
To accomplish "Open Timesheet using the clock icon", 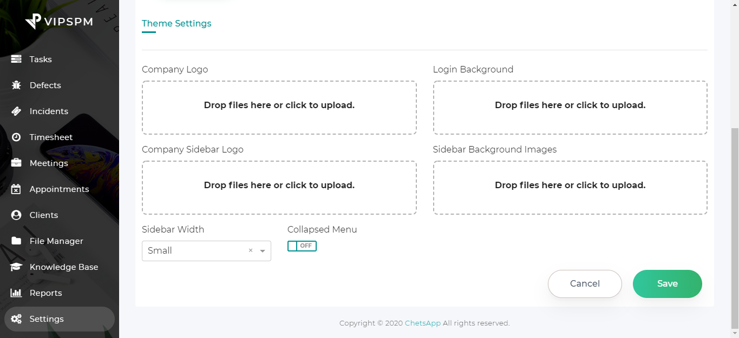I will 16,137.
